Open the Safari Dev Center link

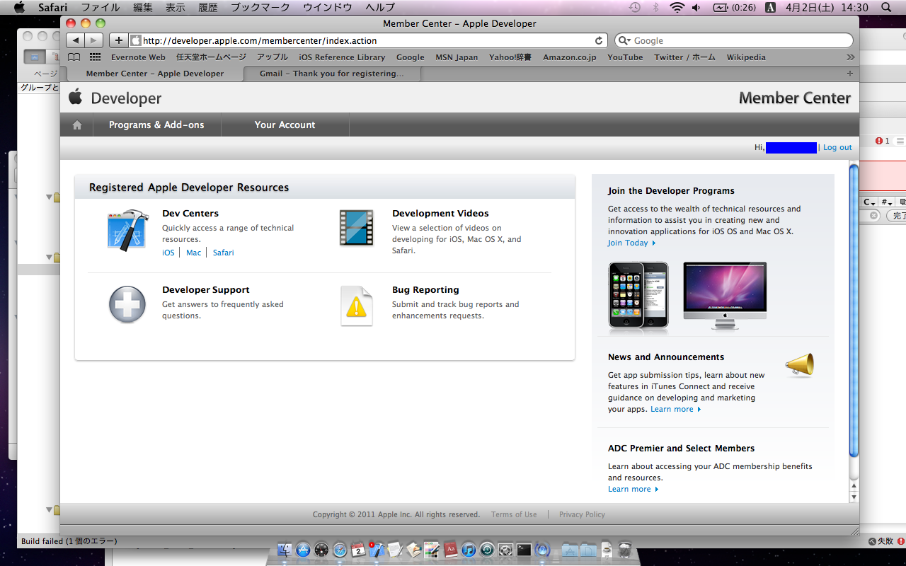[224, 253]
